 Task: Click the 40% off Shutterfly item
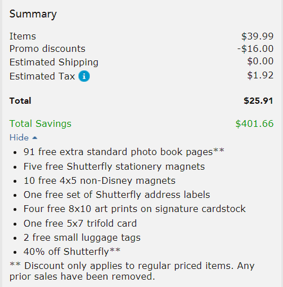tap(72, 251)
